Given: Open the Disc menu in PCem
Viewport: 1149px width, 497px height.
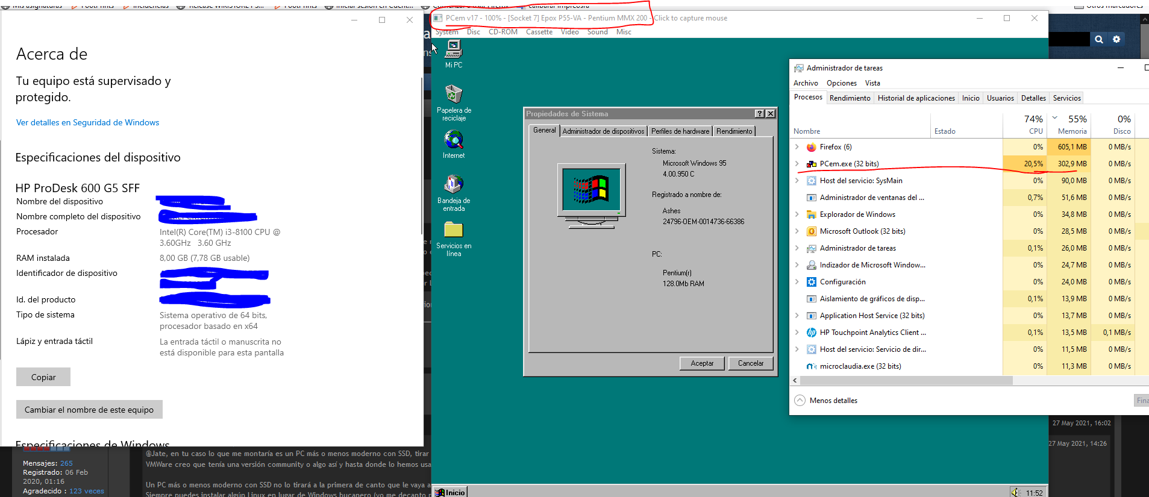Looking at the screenshot, I should (474, 32).
